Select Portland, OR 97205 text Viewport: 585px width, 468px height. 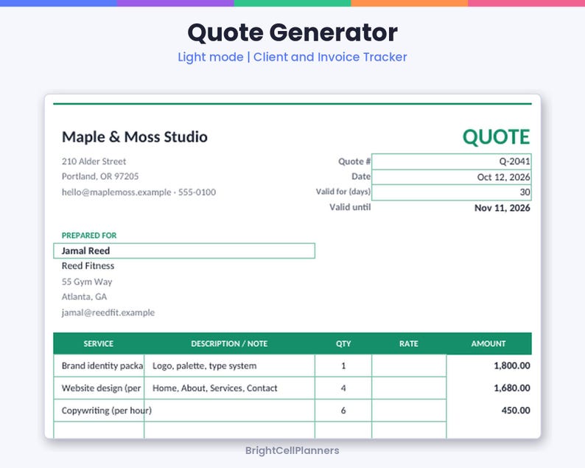(x=100, y=176)
